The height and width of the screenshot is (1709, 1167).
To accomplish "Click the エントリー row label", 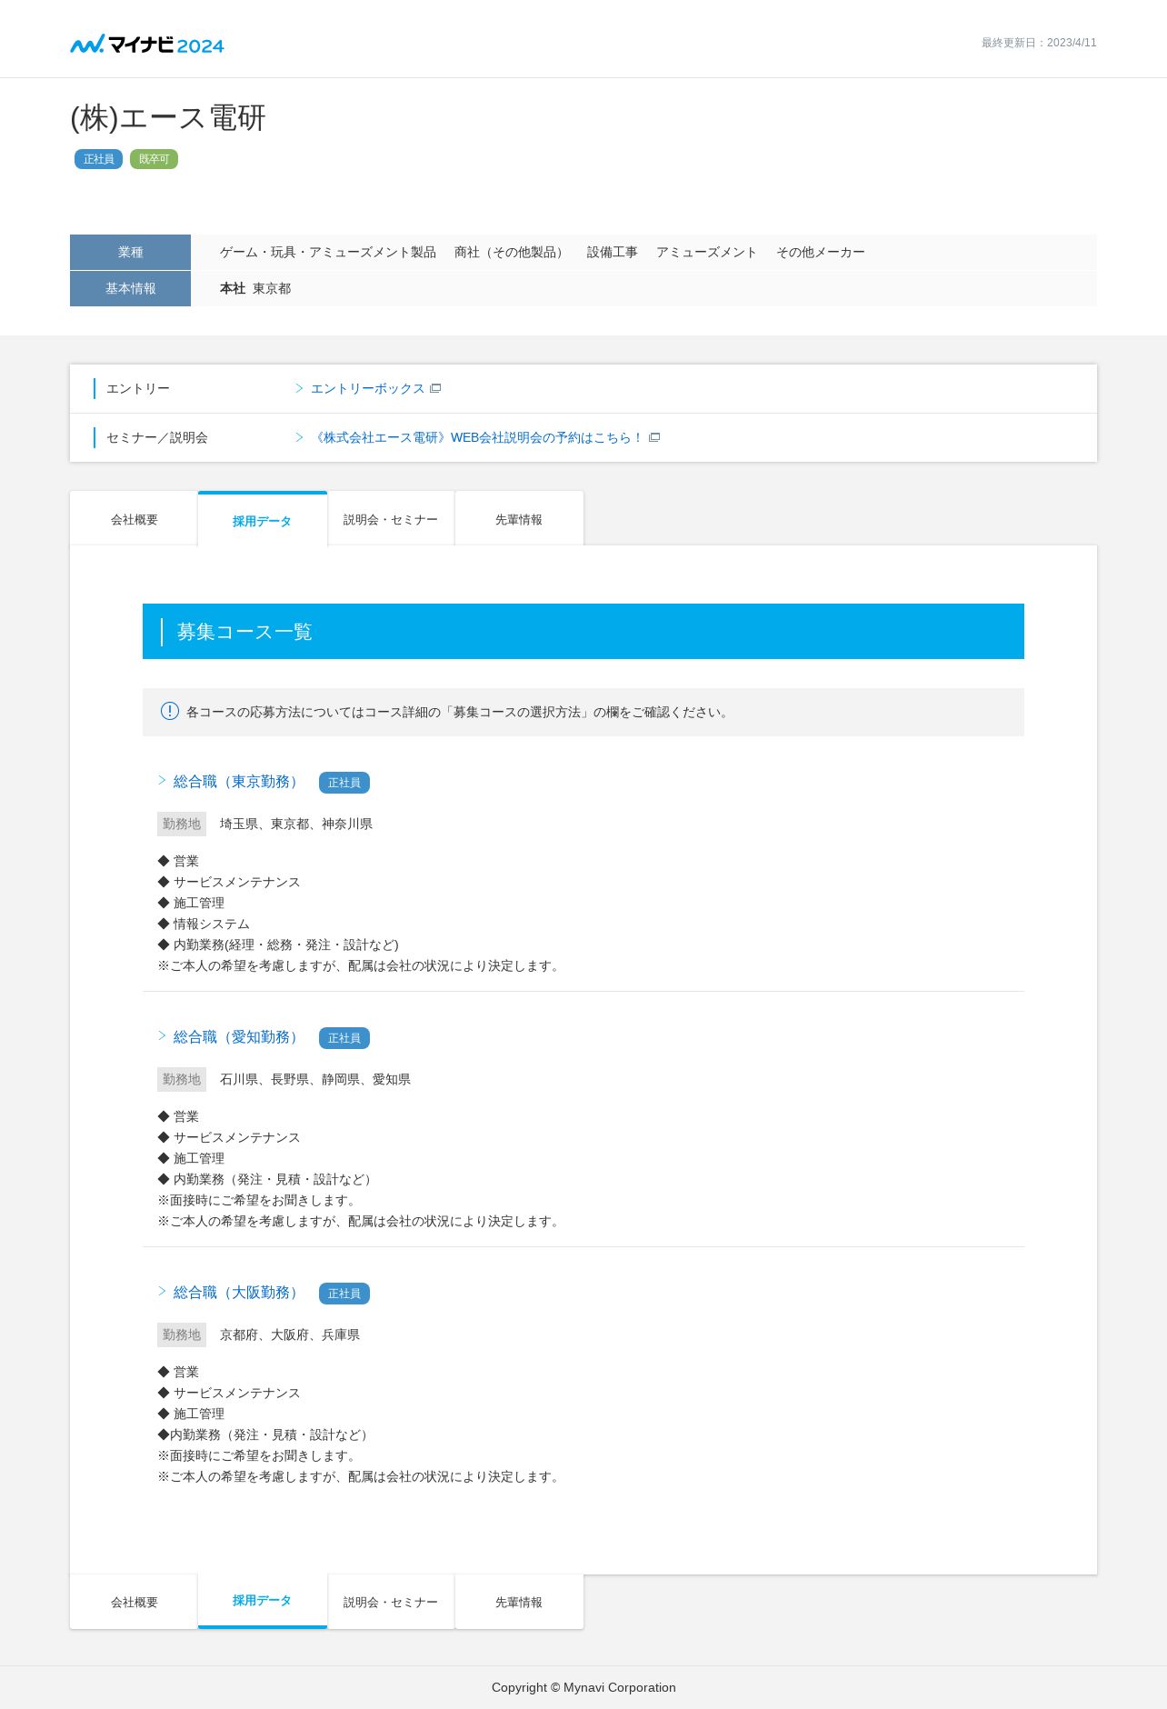I will [138, 388].
